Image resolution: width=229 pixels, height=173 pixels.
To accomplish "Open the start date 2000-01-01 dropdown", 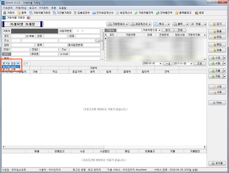I will click(x=161, y=63).
